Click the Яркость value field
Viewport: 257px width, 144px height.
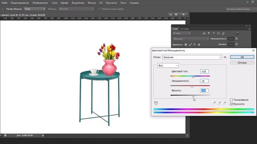[x=204, y=91]
